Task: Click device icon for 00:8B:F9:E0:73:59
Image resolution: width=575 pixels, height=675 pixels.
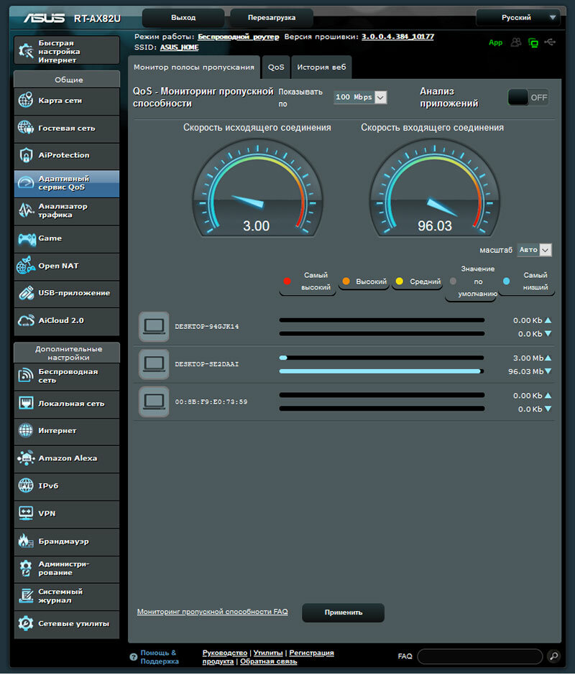Action: [154, 401]
